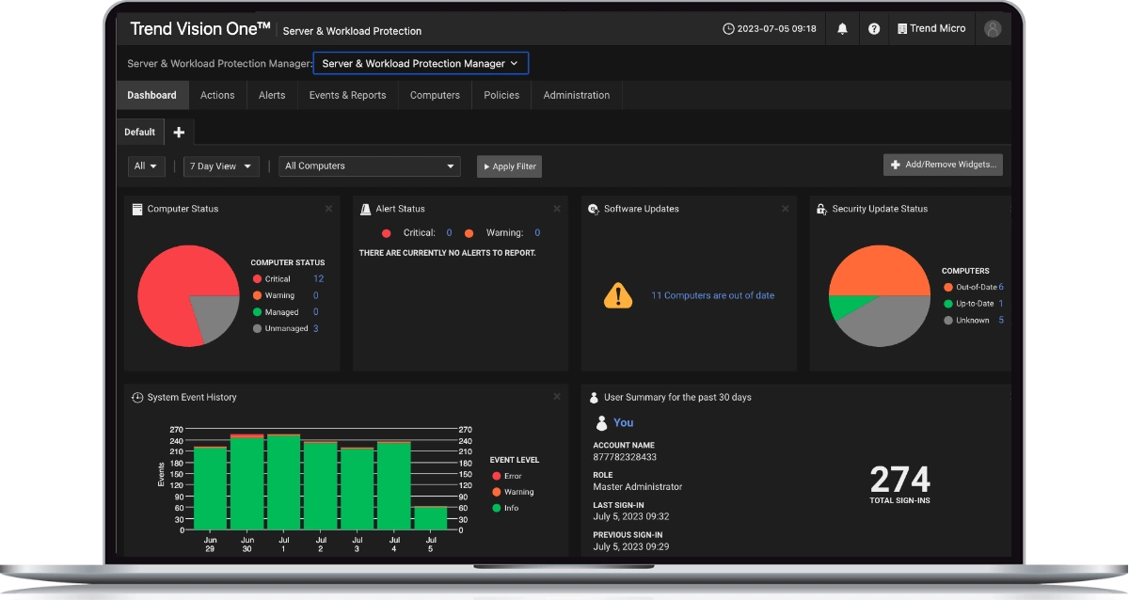
Task: Open the user profile avatar
Action: [993, 29]
